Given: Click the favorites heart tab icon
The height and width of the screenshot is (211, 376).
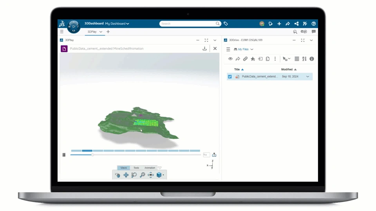Looking at the screenshot, I should (x=160, y=168).
